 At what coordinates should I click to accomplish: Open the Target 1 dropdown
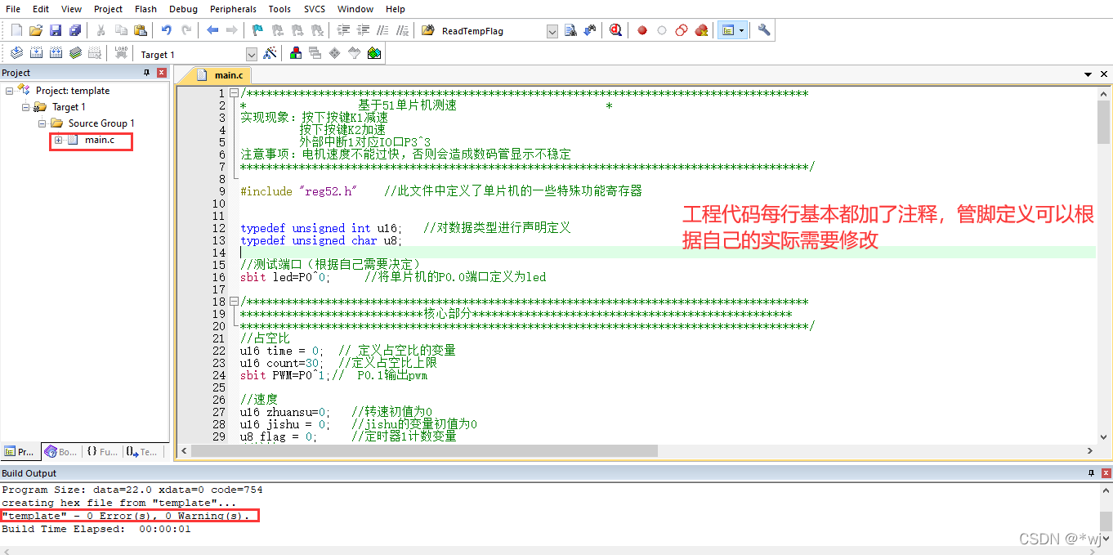pos(252,54)
